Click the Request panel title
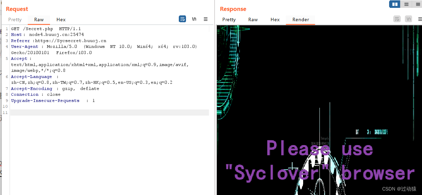The width and height of the screenshot is (422, 195). 17,9
